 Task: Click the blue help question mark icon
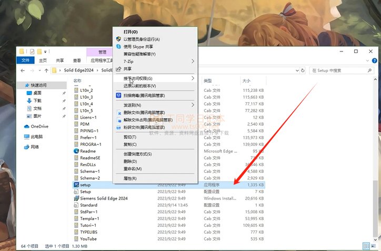375,60
